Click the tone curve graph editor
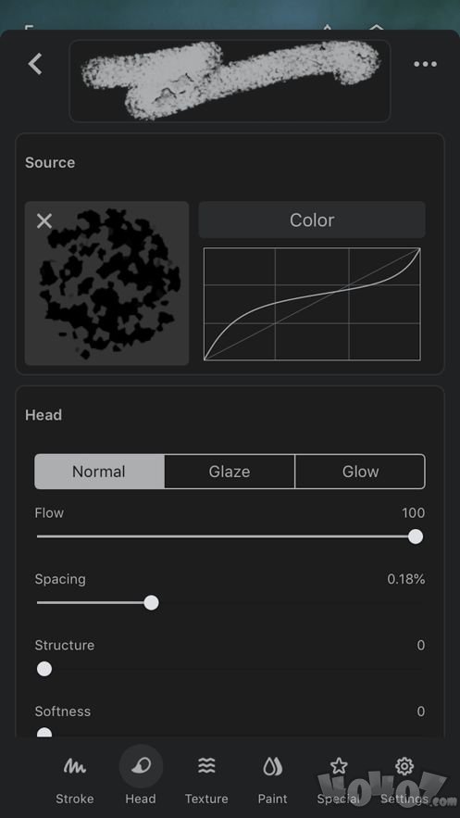Screen dimensions: 460x818 tap(312, 304)
